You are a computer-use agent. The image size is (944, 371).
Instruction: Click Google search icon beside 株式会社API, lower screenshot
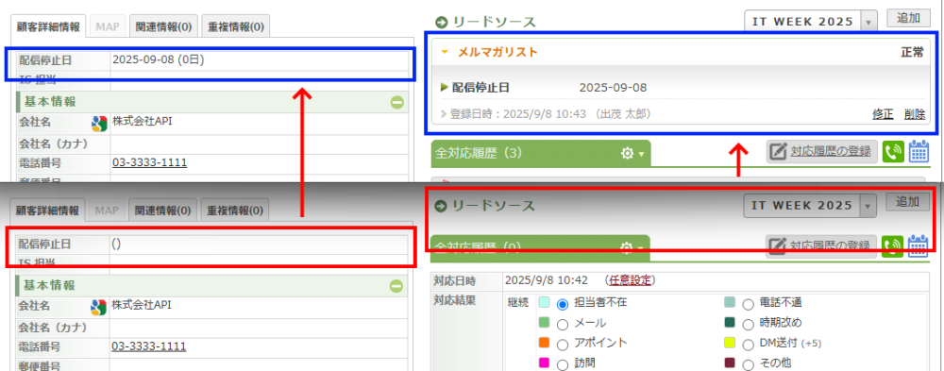pyautogui.click(x=98, y=307)
